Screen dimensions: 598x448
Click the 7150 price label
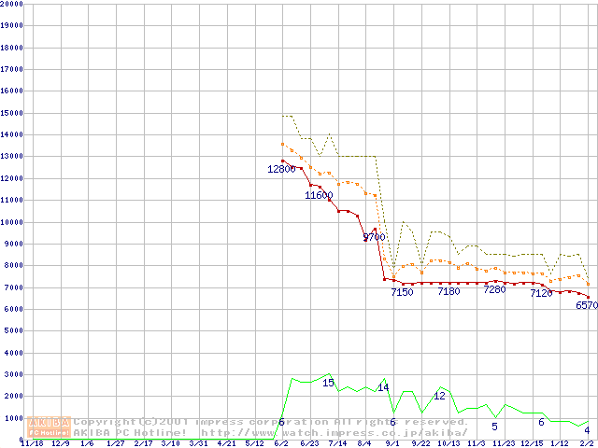point(402,293)
